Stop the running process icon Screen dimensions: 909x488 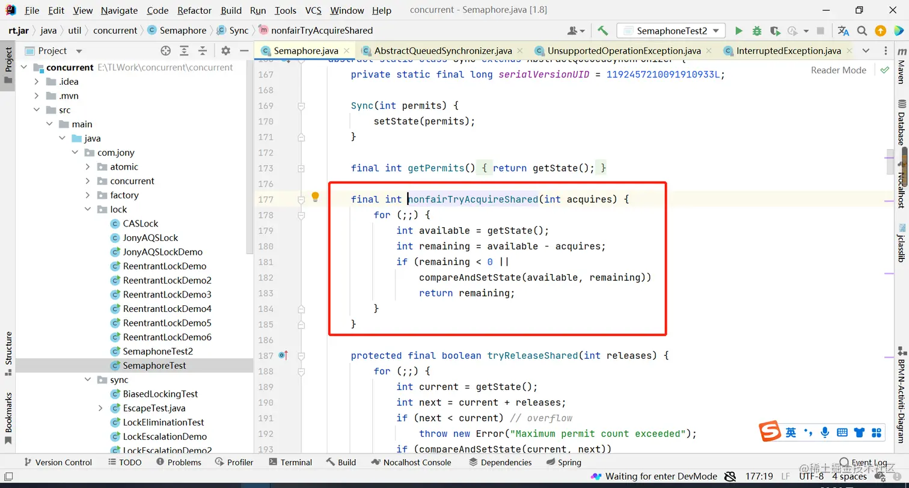click(821, 31)
